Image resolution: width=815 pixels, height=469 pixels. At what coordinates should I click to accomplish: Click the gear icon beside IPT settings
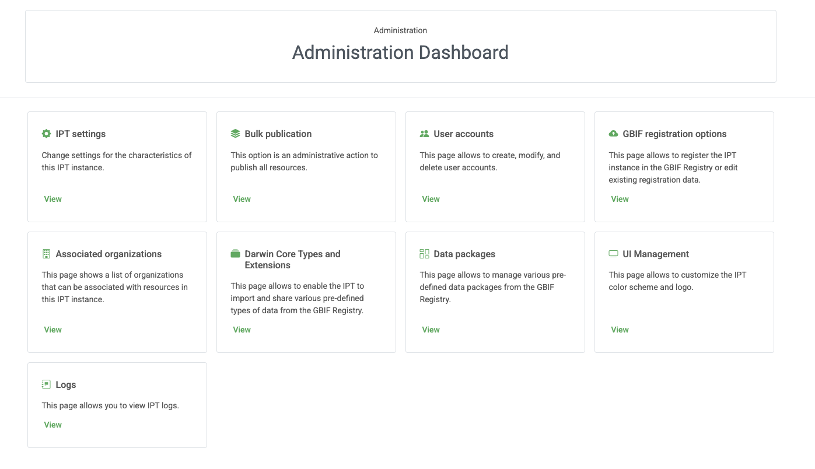(47, 134)
